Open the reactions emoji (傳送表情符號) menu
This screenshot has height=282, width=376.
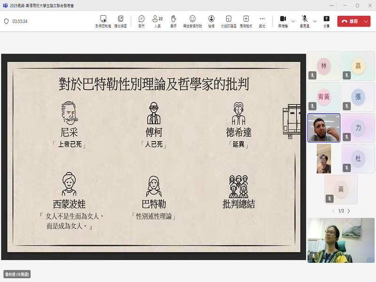(x=192, y=19)
